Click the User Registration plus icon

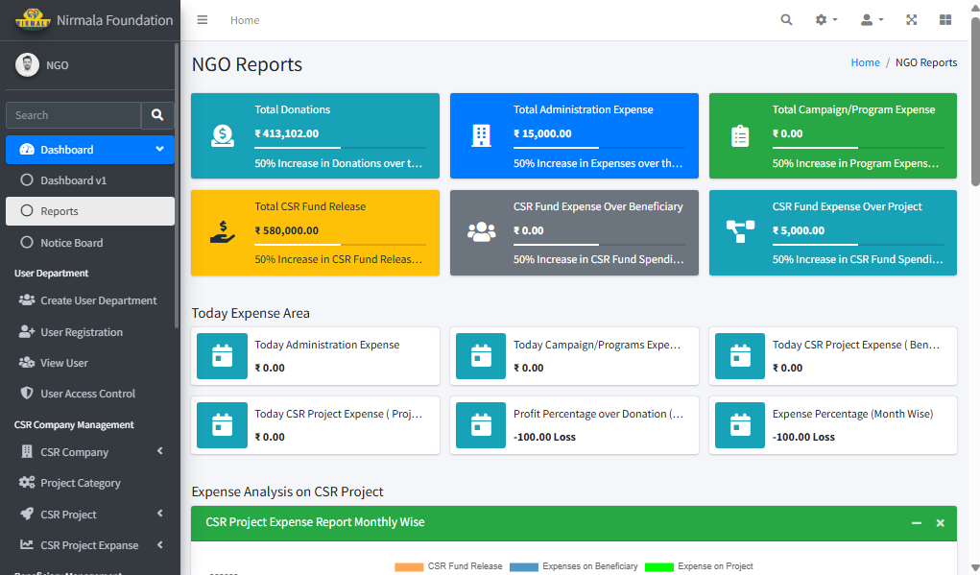click(x=27, y=332)
